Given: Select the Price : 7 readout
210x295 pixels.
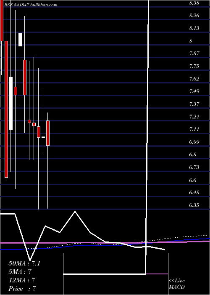Looking at the screenshot, I should click(22, 289).
